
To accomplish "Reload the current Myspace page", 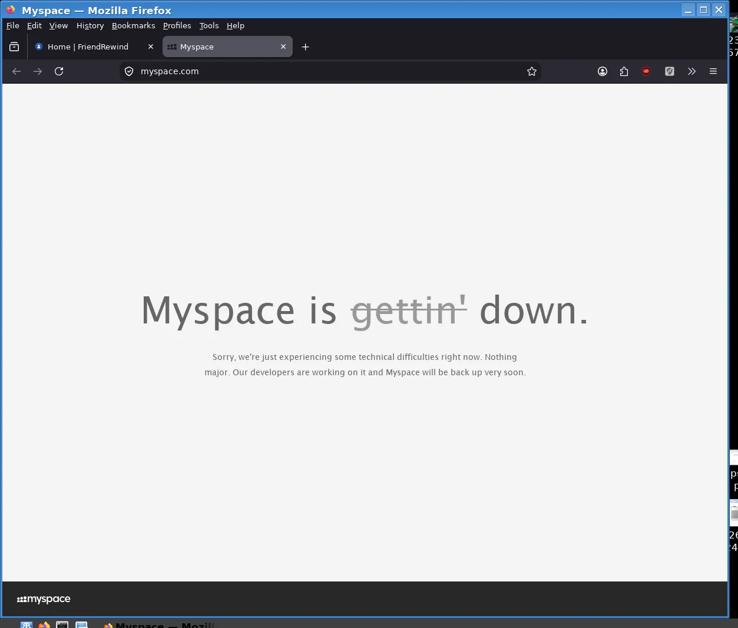I will (59, 71).
